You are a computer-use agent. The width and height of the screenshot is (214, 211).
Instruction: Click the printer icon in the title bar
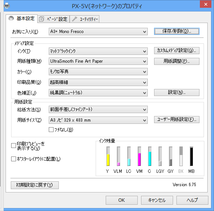7,6
